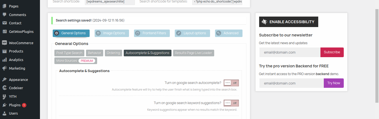Toggle google search keyword suggestions switch
This screenshot has height=119, width=379.
[231, 103]
